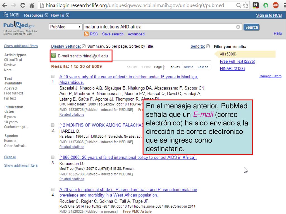
Task: Filter by Full text availability
Action: pos(10,98)
